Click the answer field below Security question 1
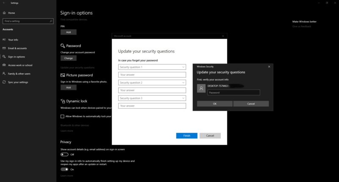 [152, 74]
